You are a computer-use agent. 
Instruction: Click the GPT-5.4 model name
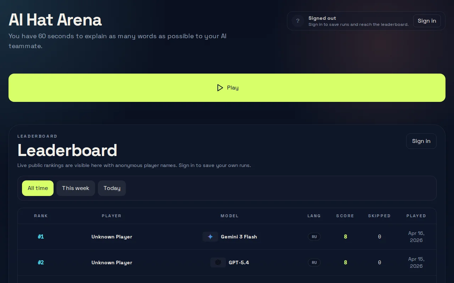(239, 262)
